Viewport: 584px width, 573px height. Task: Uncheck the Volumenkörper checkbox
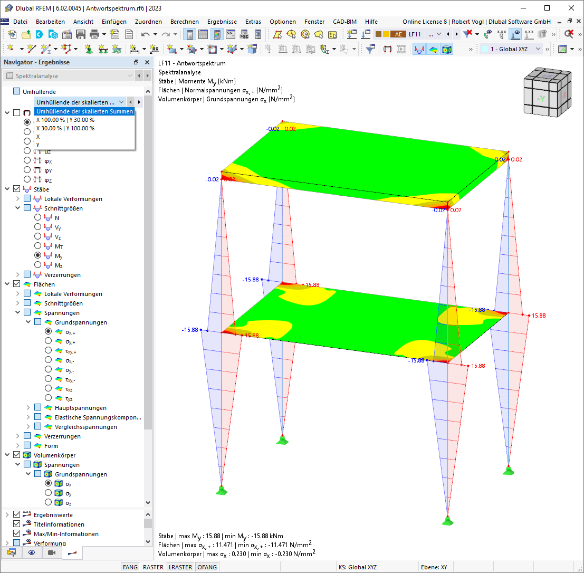click(16, 455)
